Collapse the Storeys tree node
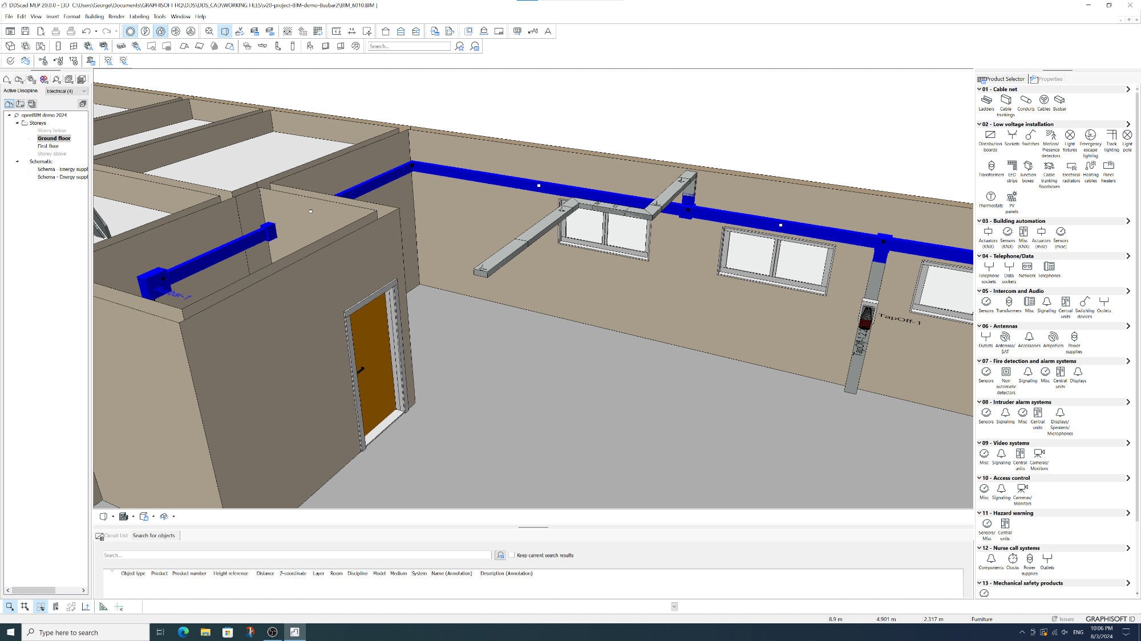The width and height of the screenshot is (1141, 641). [17, 123]
